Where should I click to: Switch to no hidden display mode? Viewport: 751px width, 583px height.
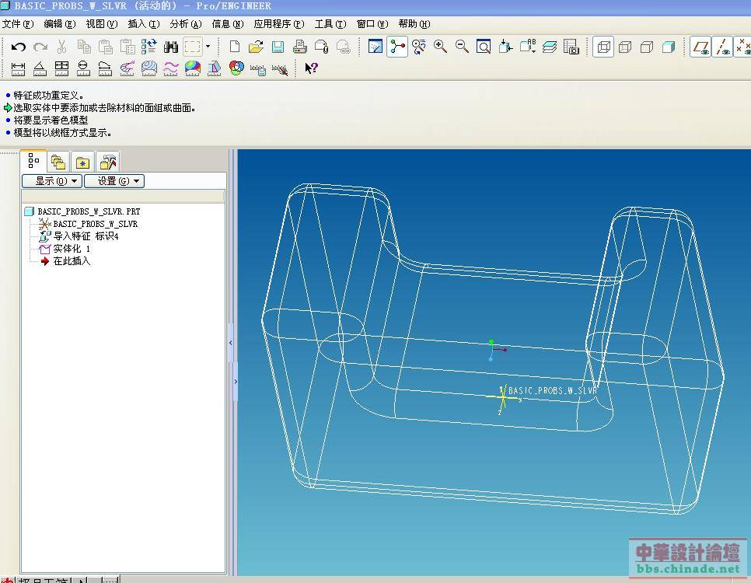pyautogui.click(x=647, y=47)
